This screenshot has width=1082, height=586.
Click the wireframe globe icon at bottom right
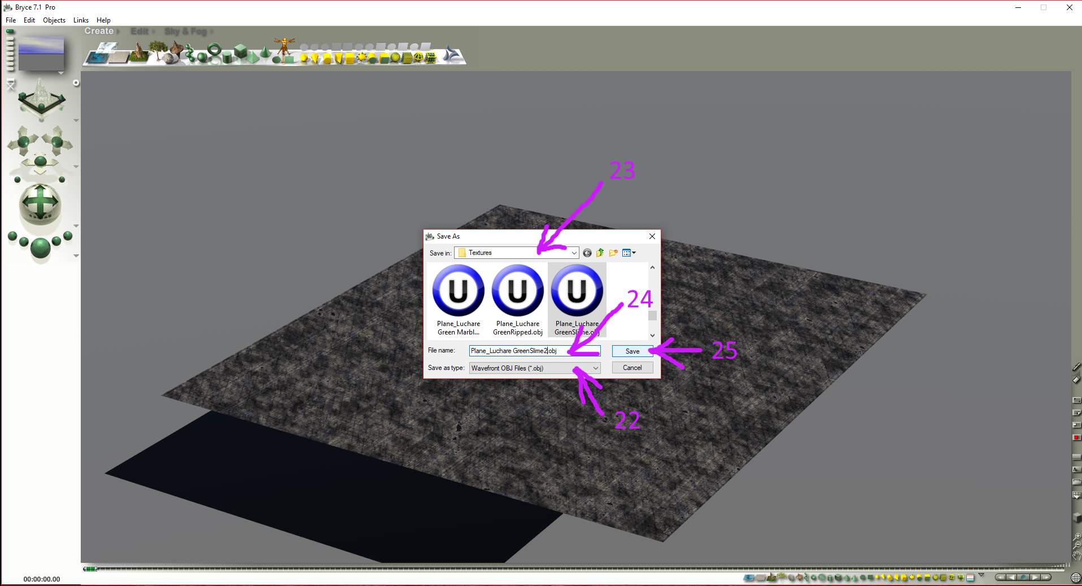coord(1076,578)
